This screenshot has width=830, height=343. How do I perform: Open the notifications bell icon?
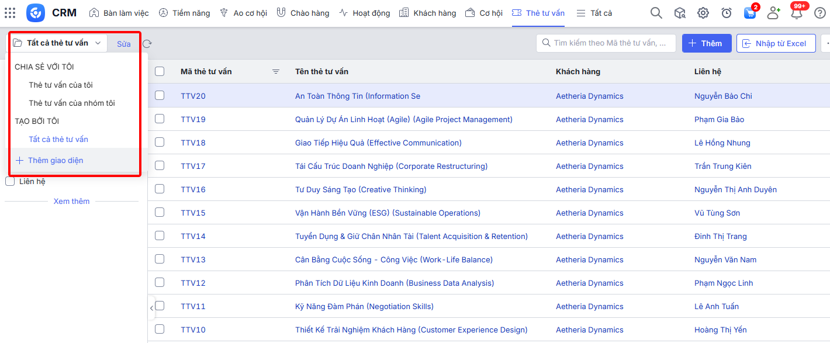click(x=796, y=13)
